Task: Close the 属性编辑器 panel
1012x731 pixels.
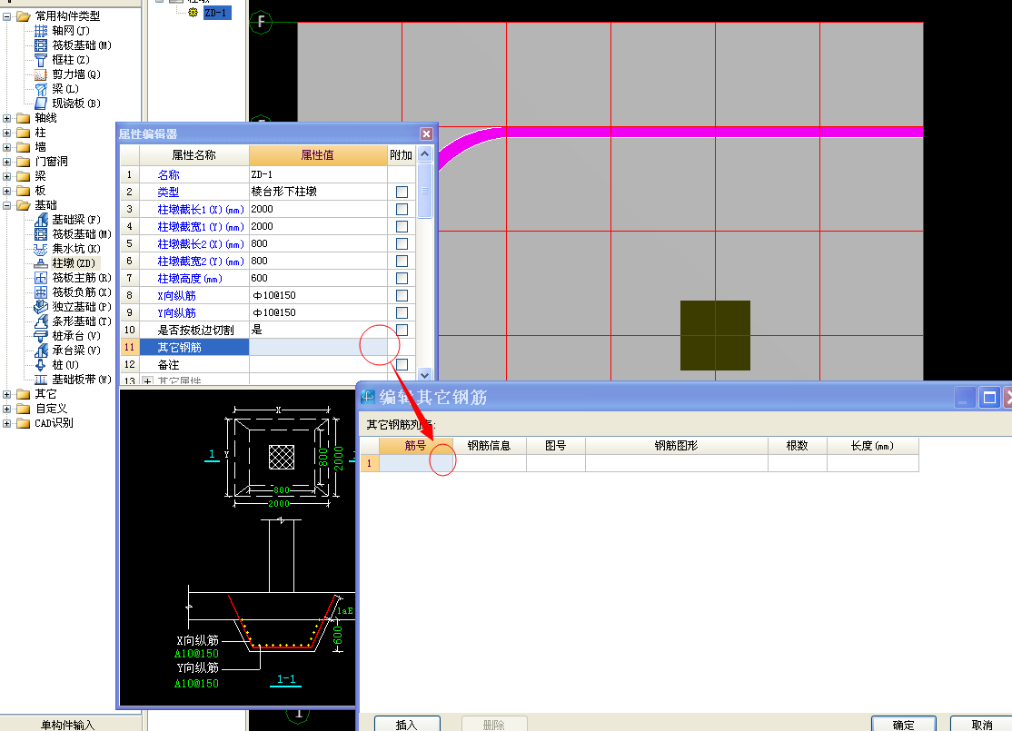Action: coord(426,133)
